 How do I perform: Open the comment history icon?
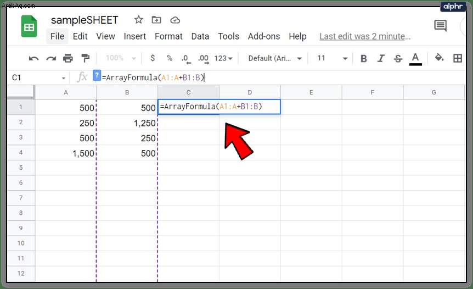point(441,26)
